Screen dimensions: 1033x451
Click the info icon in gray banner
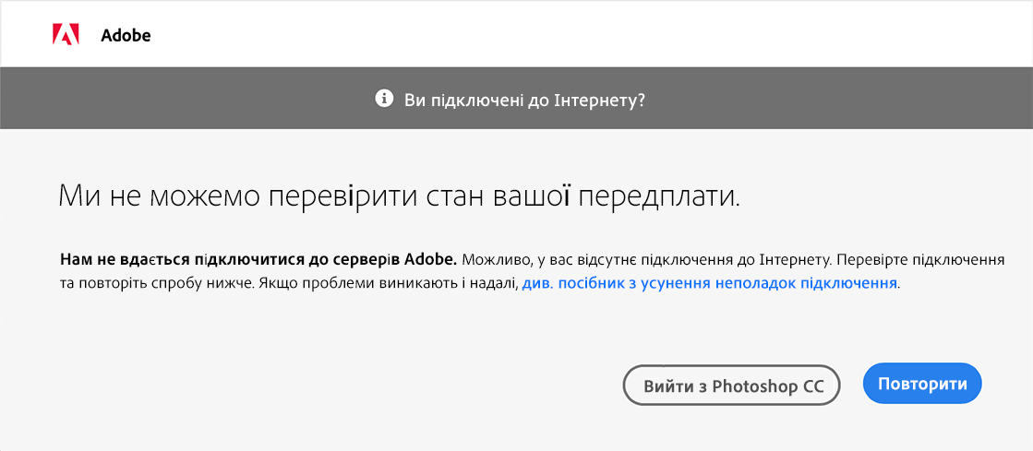[384, 99]
